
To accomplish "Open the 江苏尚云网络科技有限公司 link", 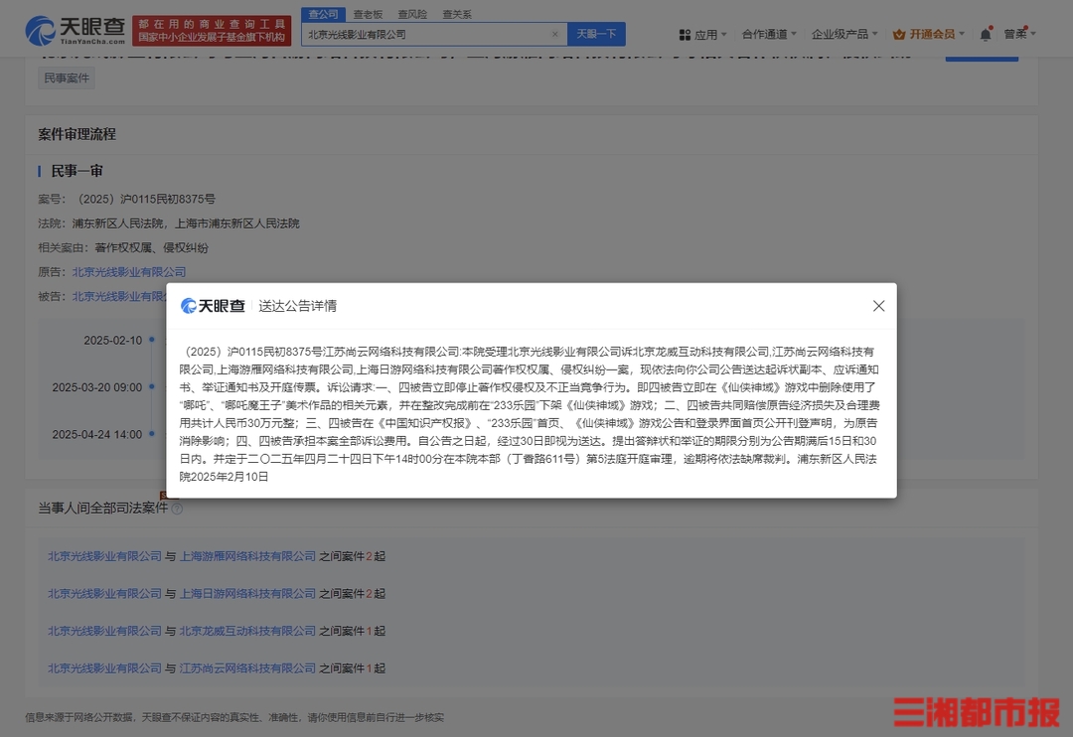I will 247,667.
